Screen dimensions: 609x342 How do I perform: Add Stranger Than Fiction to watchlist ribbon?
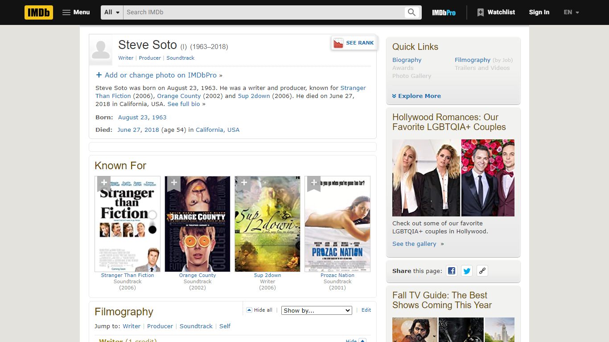pos(103,183)
